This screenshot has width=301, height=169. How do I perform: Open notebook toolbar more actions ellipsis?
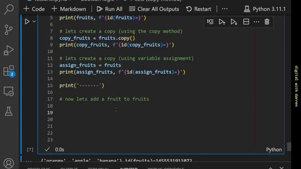pos(225,9)
